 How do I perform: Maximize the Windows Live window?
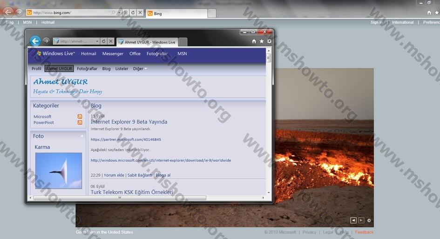253,32
